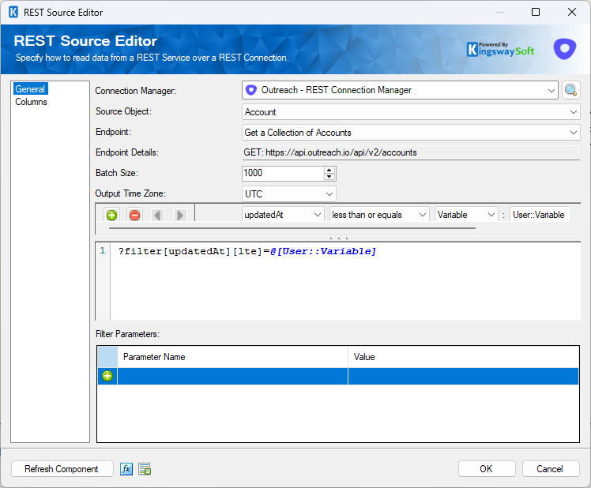Confirm with the OK button

coord(487,469)
